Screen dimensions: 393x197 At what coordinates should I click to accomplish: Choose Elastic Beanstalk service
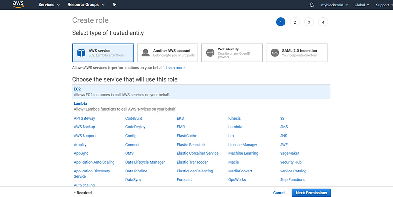[191, 145]
